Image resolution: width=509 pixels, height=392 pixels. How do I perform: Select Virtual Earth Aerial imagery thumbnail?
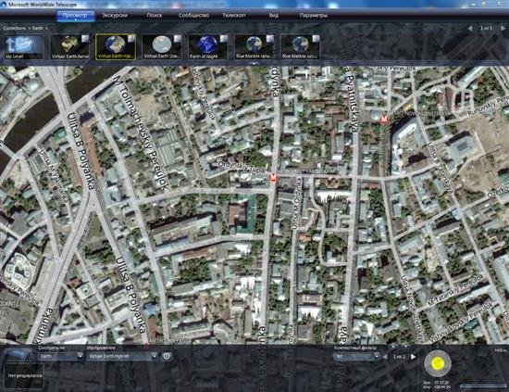[x=69, y=47]
